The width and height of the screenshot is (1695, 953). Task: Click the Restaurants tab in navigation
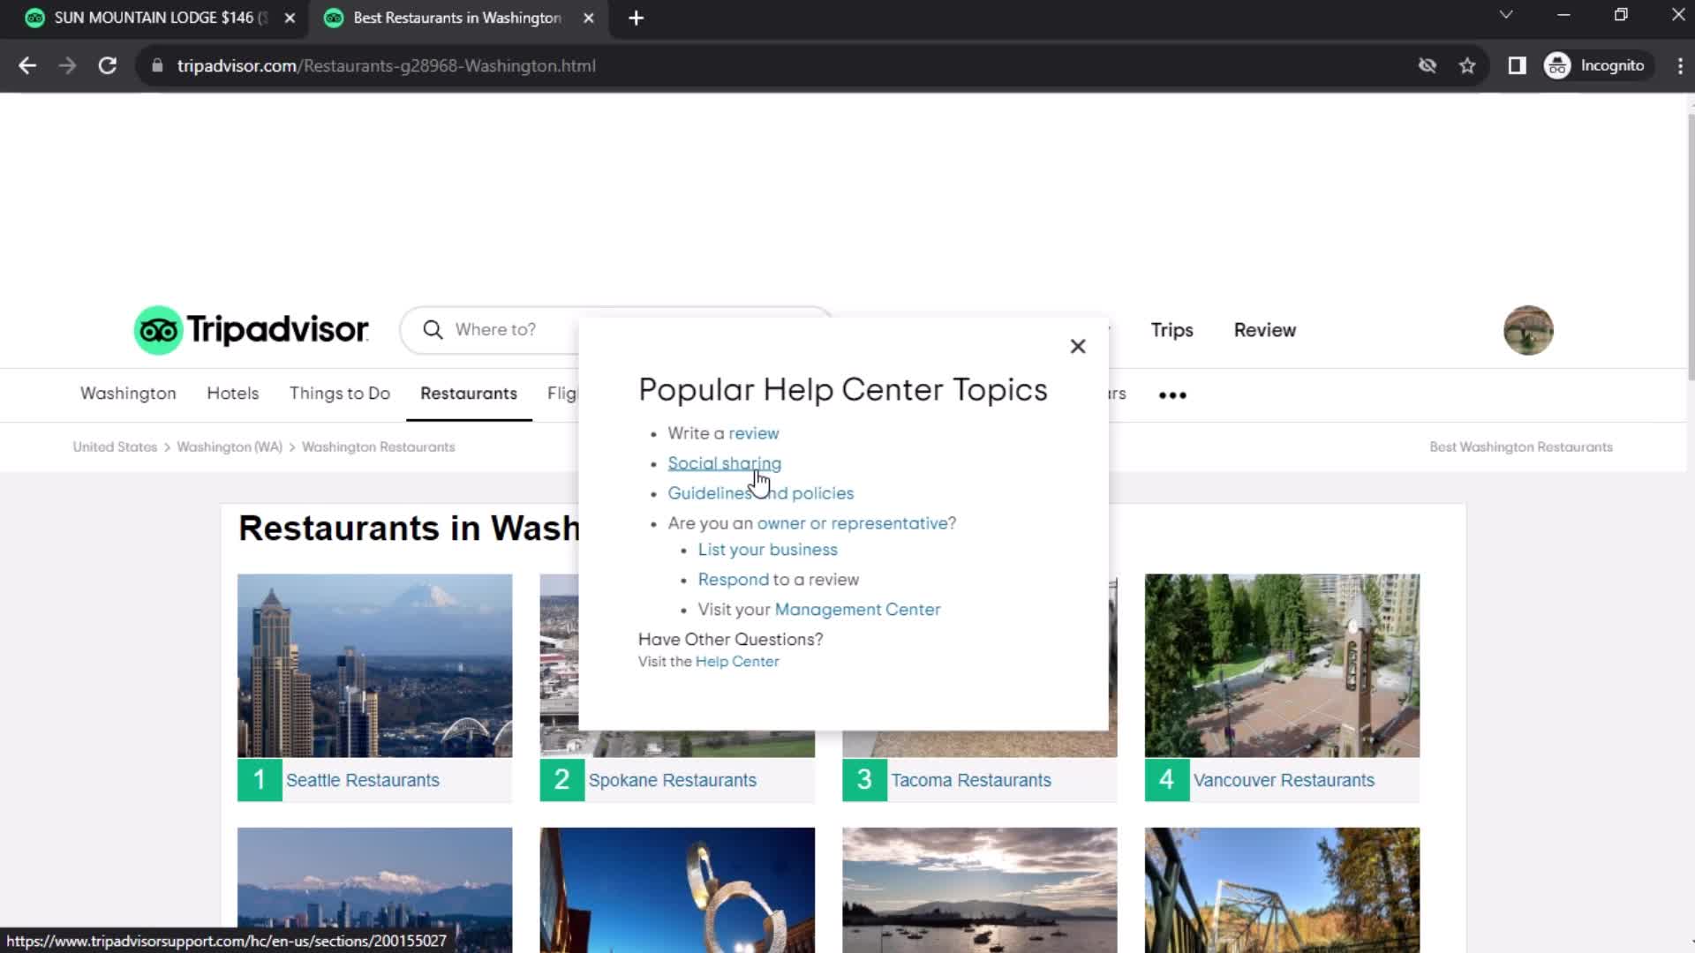tap(468, 392)
